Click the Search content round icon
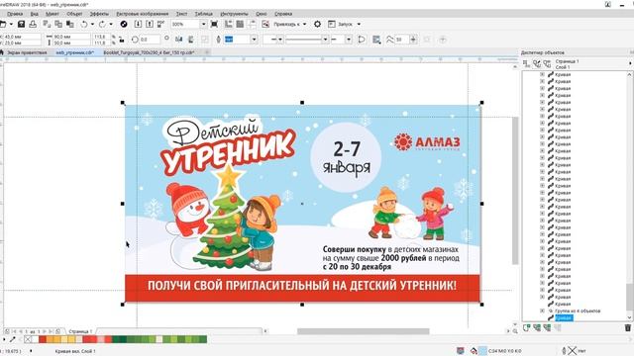Screen dimensions: 634x356 [124, 24]
